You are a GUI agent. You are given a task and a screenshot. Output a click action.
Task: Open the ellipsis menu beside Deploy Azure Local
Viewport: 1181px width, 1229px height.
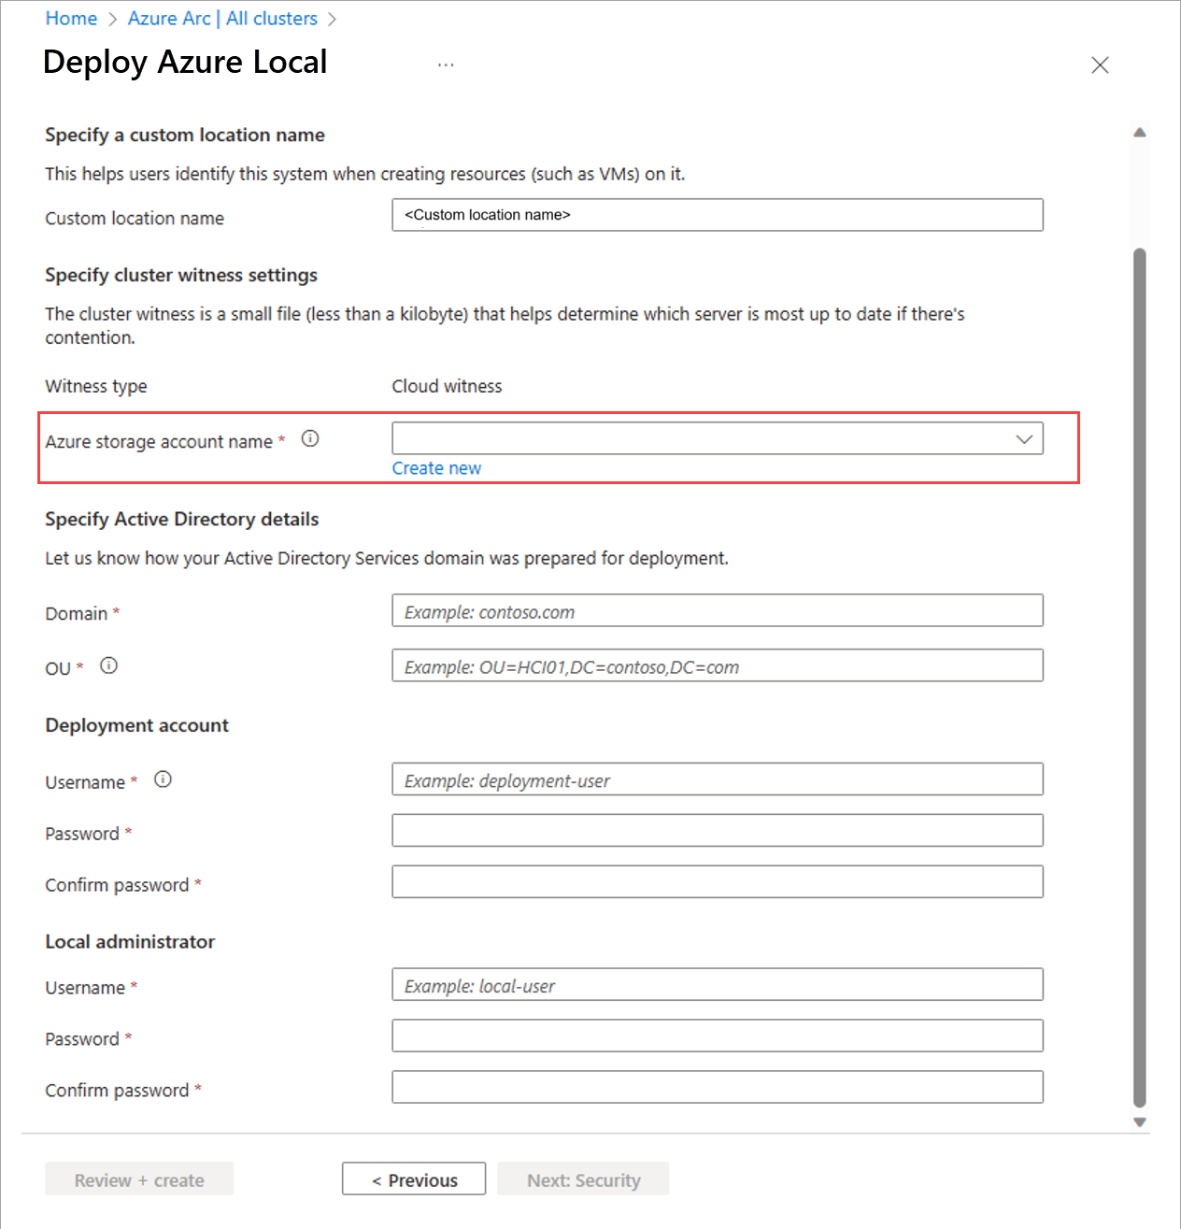coord(446,64)
